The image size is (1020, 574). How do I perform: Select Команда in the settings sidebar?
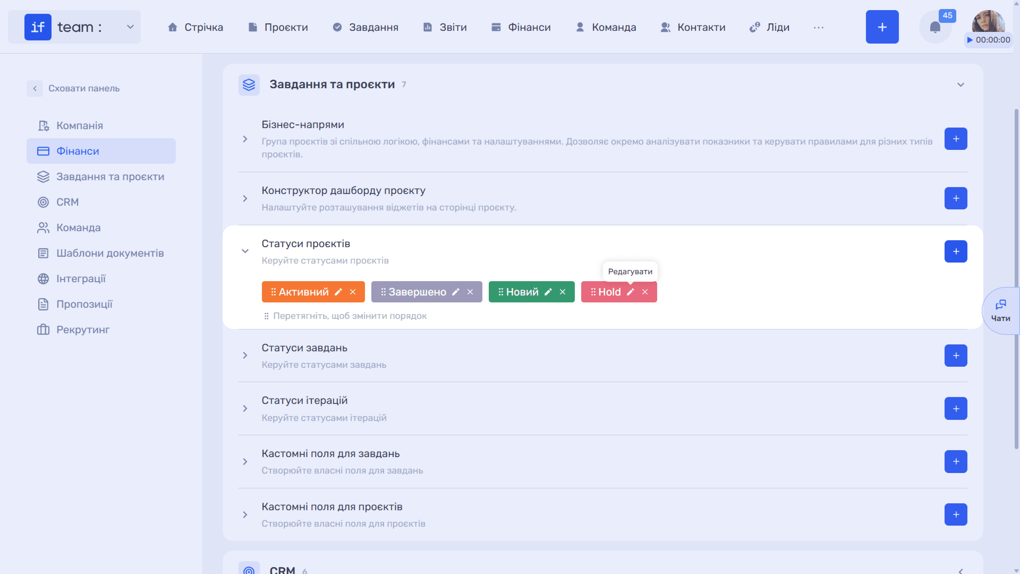101,228
